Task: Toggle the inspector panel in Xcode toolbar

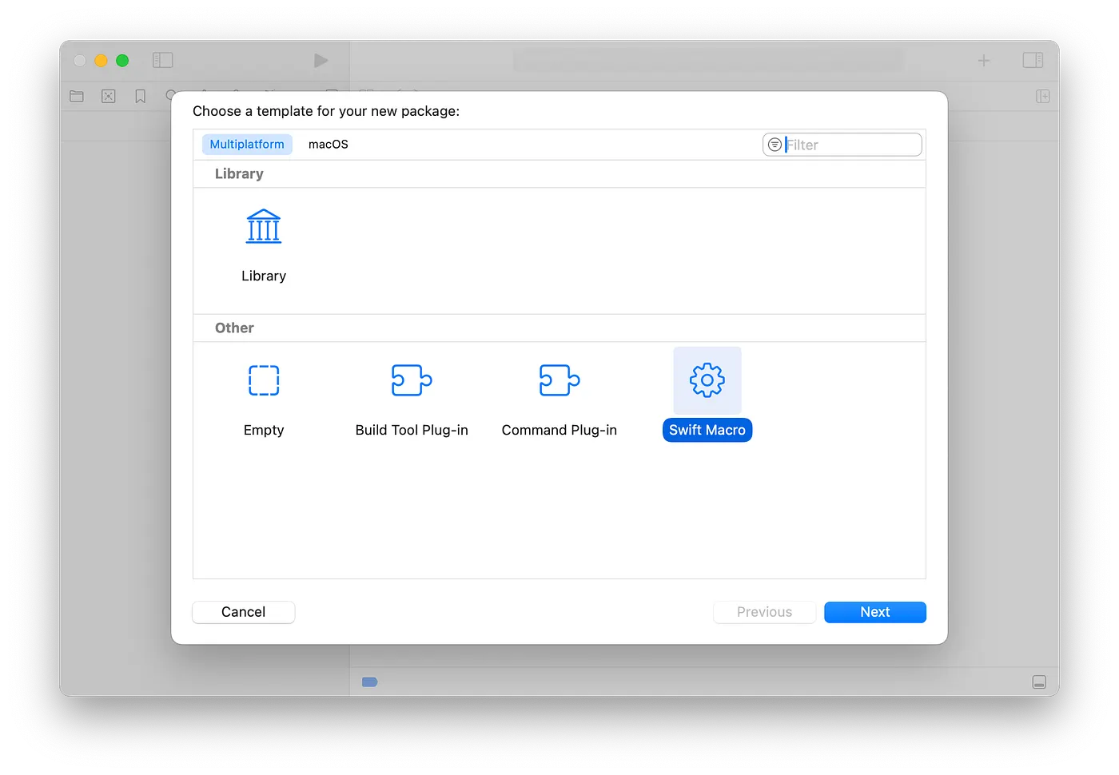Action: [1033, 60]
